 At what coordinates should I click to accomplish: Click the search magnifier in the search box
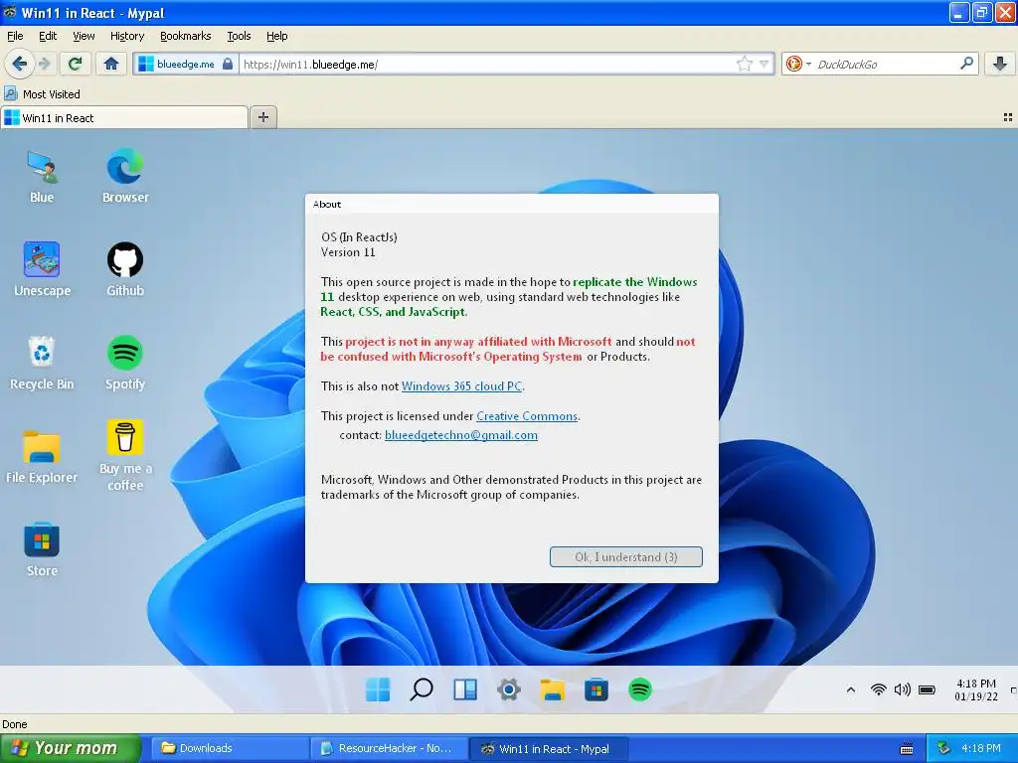[x=966, y=63]
